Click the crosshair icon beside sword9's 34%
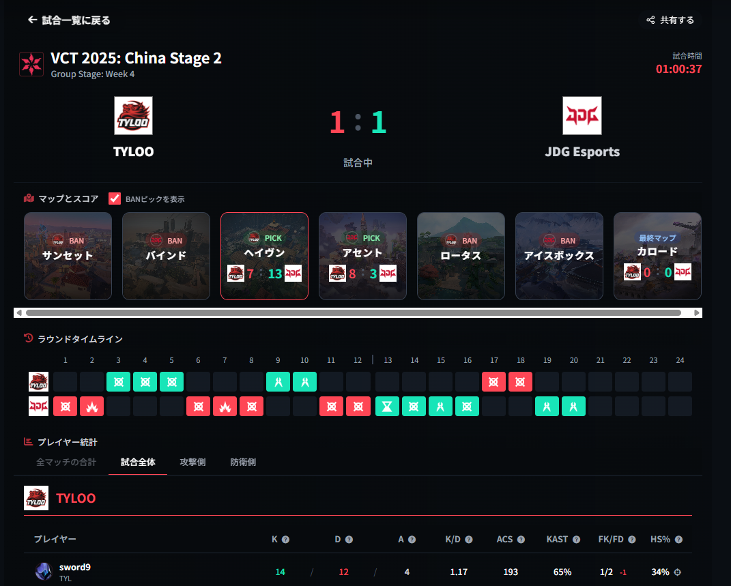 (x=678, y=572)
